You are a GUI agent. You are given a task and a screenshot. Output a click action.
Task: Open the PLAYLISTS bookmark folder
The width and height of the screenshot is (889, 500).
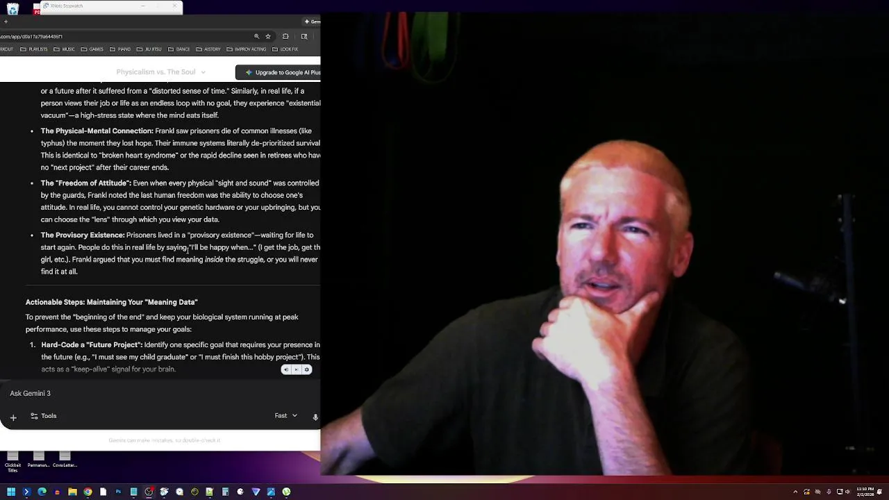click(x=34, y=49)
